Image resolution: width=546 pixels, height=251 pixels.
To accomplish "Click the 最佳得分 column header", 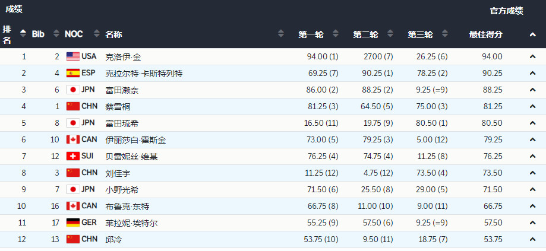I will coord(485,34).
